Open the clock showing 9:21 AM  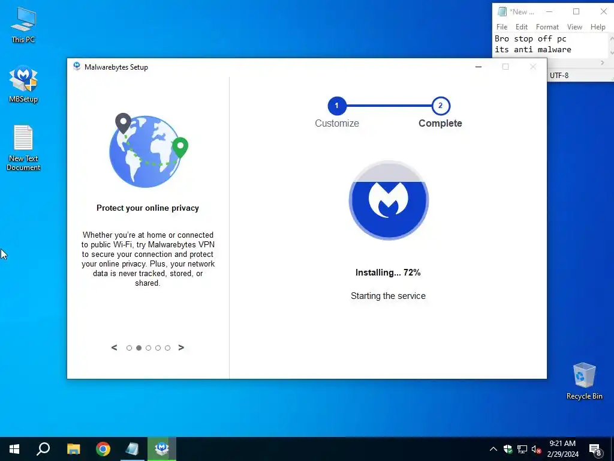coord(562,449)
